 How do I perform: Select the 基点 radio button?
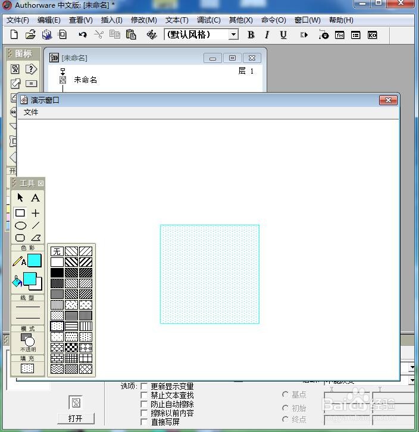point(286,395)
